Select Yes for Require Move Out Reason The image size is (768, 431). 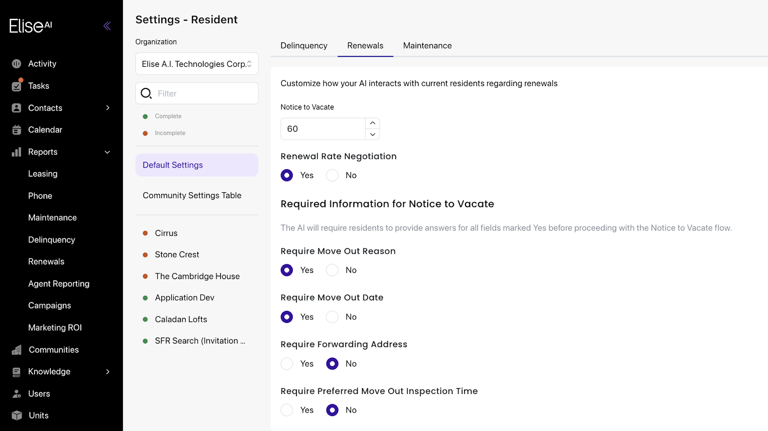287,270
